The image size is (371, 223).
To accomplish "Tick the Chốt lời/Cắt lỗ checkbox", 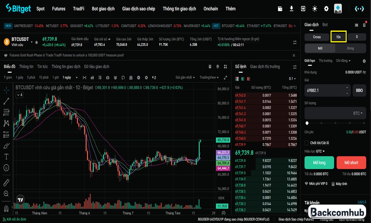I will click(306, 143).
